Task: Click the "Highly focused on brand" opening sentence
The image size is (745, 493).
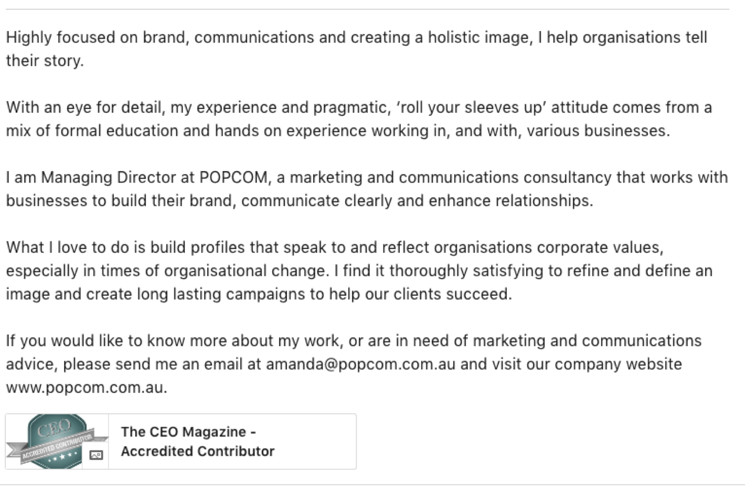Action: [x=357, y=49]
